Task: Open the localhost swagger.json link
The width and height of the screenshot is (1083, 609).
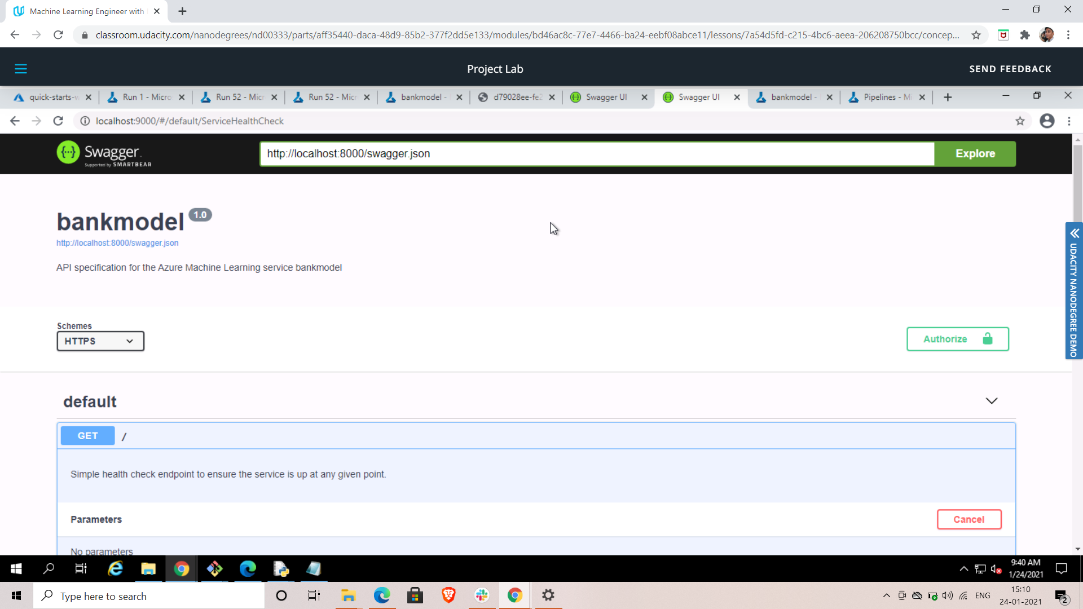Action: [117, 243]
